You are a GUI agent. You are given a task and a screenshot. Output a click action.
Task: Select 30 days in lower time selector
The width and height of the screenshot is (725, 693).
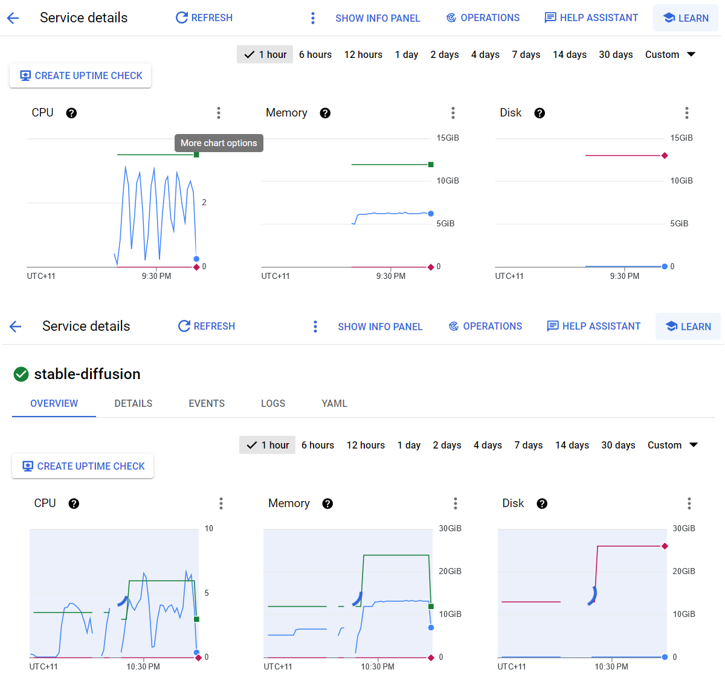[x=618, y=445]
